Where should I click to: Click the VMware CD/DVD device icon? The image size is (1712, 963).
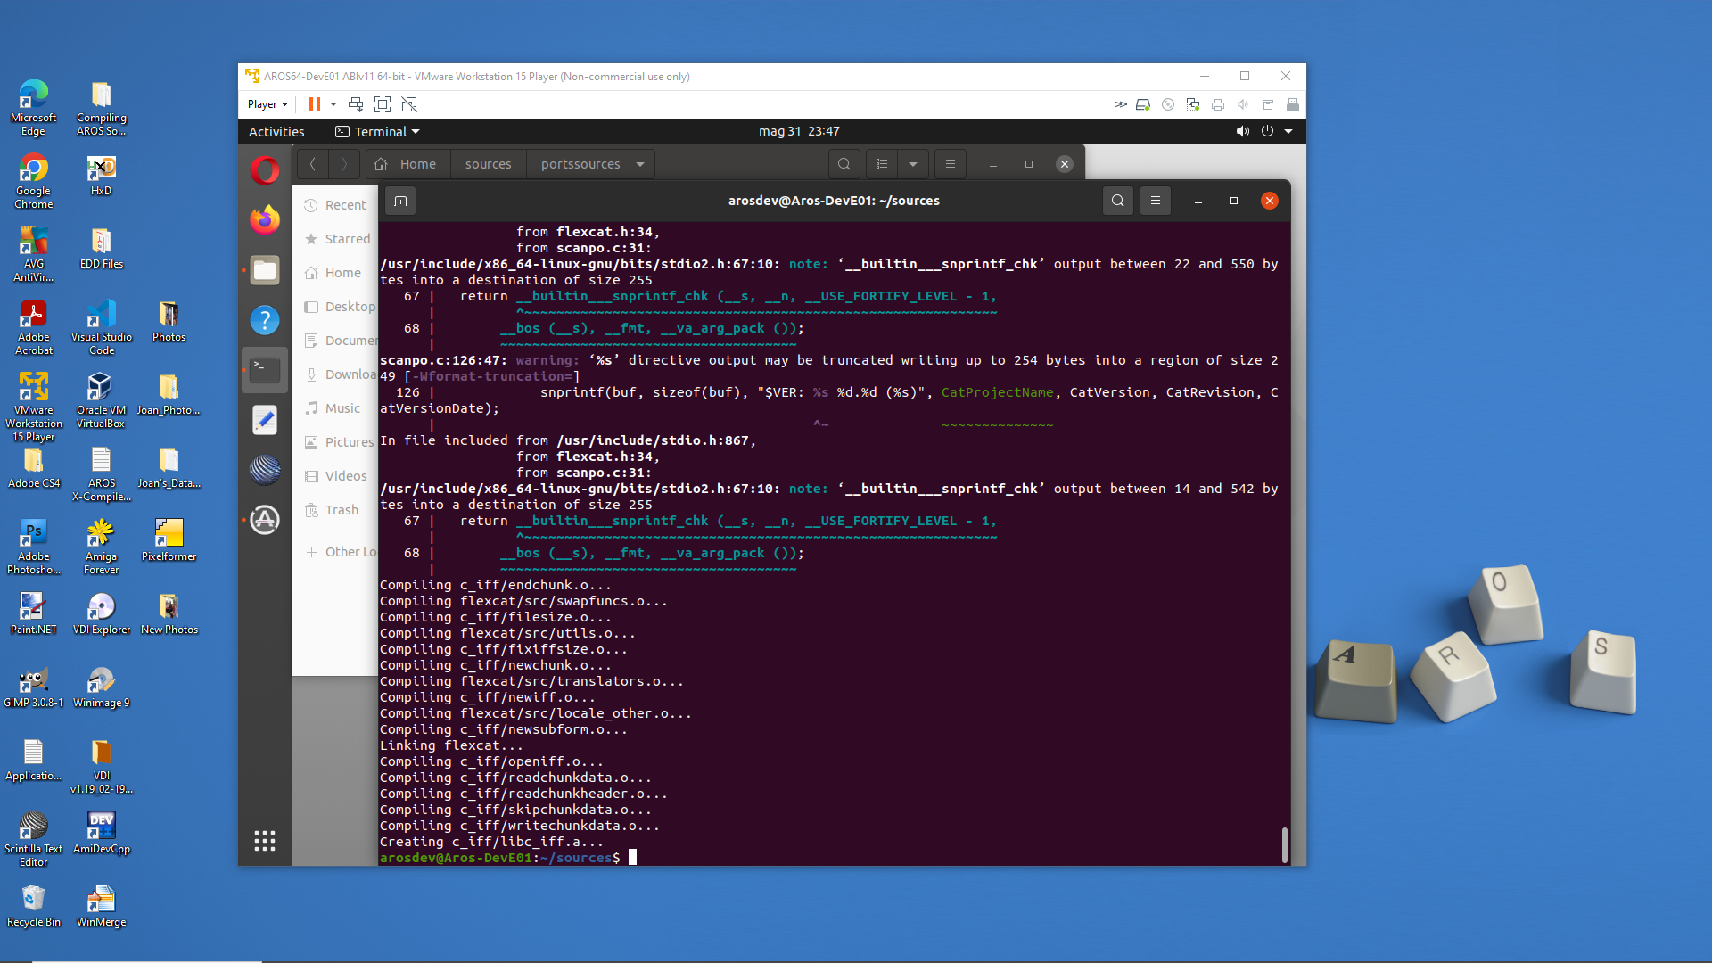1168,104
